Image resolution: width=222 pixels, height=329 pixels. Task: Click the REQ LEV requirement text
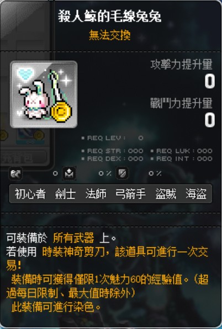click(112, 138)
